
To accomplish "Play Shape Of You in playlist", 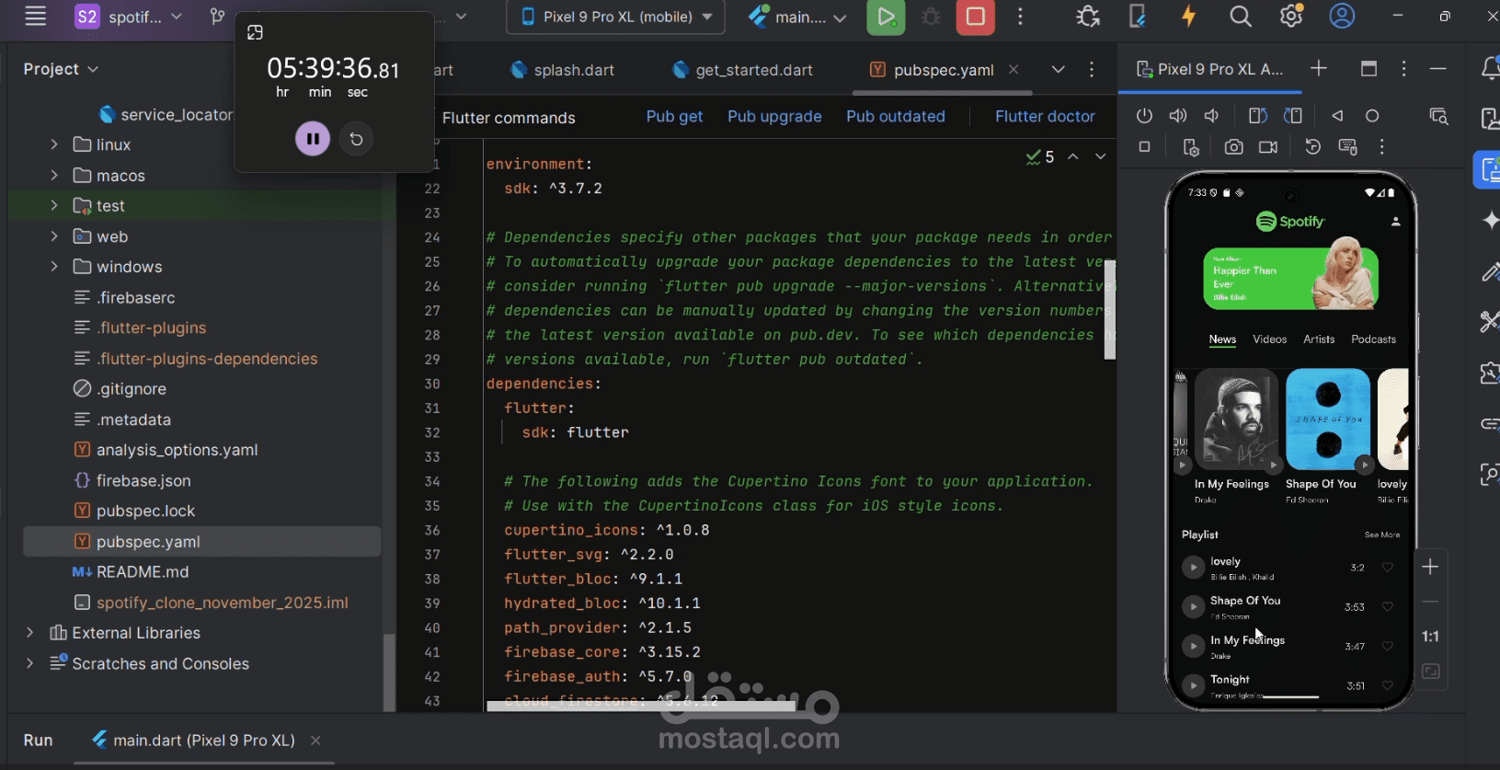I will 1193,606.
